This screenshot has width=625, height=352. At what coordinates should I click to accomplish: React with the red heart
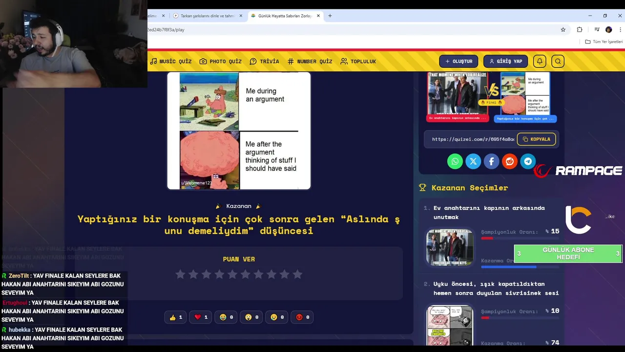pos(201,317)
